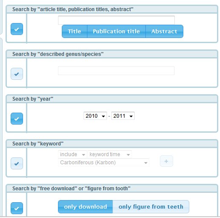Open the 2010 start year dropdown
Image resolution: width=220 pixels, height=218 pixels.
[x=95, y=116]
